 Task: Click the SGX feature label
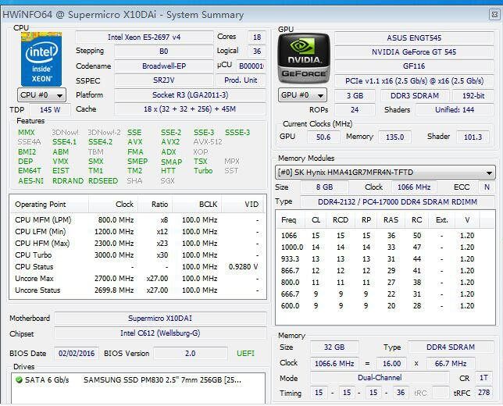coord(167,181)
